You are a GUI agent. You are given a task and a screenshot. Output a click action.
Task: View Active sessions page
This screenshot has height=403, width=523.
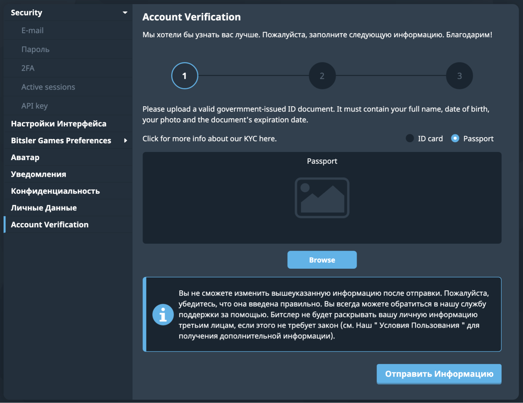pyautogui.click(x=48, y=87)
